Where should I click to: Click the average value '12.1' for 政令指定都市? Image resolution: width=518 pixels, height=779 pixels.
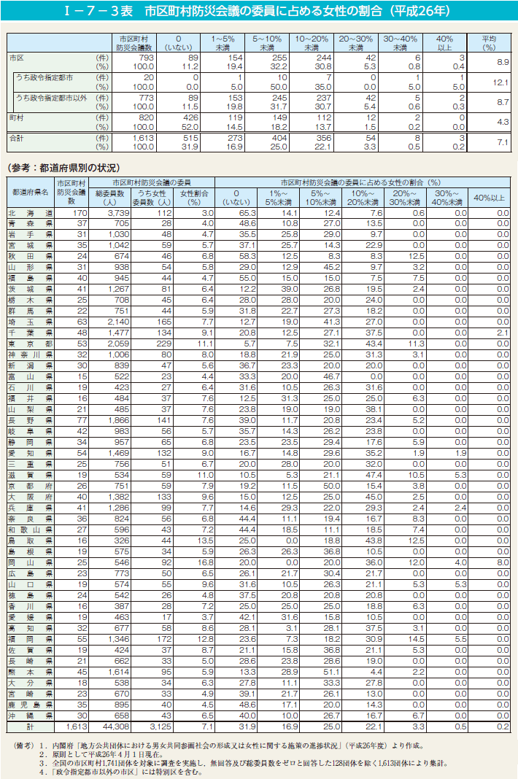500,82
